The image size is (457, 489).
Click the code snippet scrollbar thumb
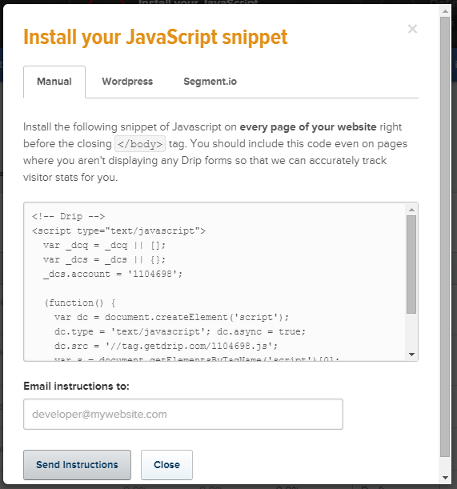(x=411, y=264)
